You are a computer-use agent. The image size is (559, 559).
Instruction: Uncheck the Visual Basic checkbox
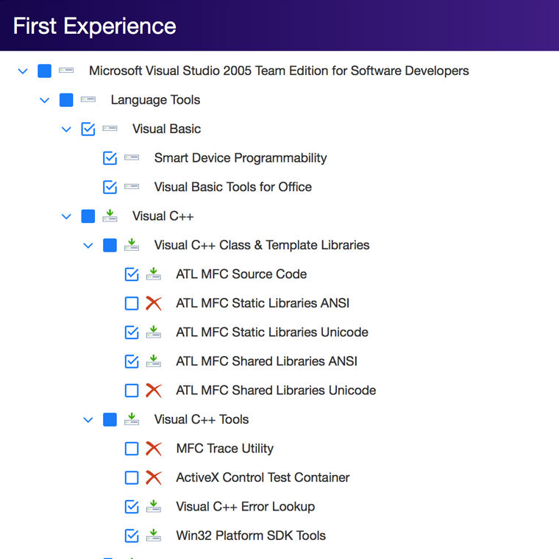[88, 129]
